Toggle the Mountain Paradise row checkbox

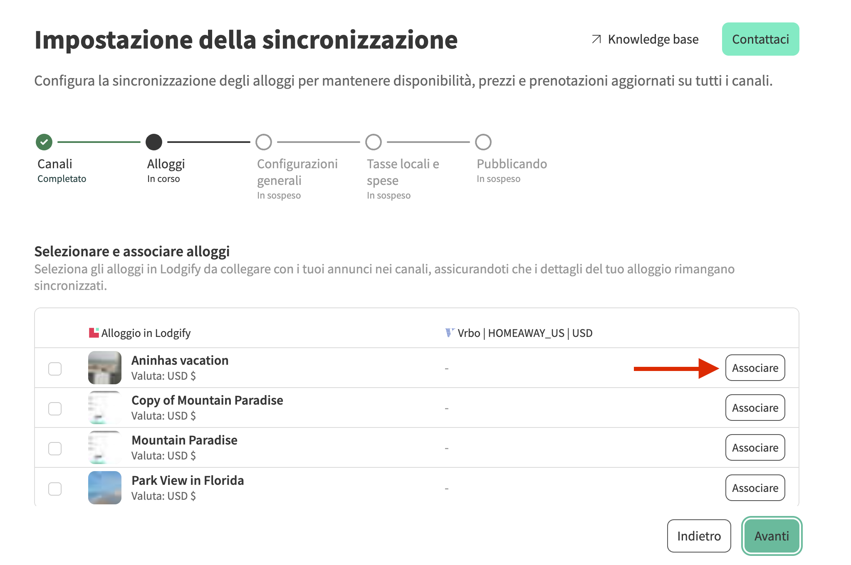(x=55, y=449)
